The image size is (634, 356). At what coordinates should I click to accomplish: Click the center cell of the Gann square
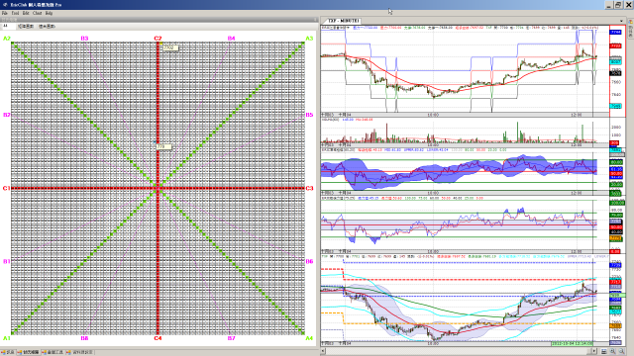click(158, 188)
